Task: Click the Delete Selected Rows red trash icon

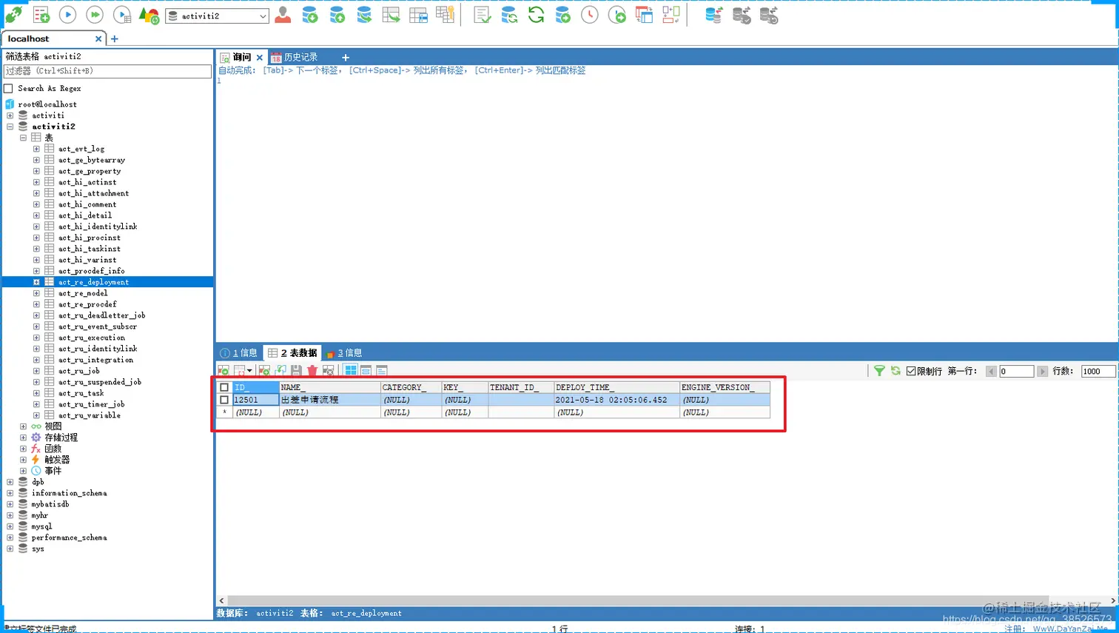Action: click(312, 370)
